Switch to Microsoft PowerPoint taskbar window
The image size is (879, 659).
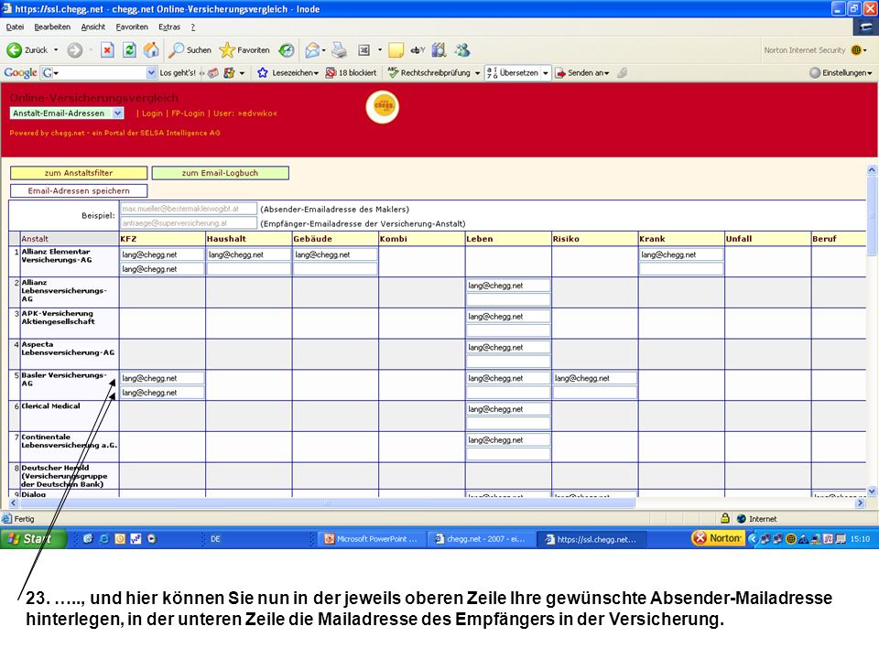click(370, 539)
